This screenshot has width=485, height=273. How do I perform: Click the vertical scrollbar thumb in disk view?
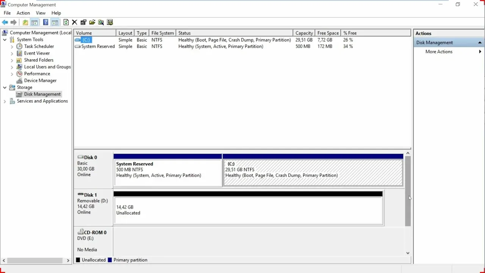pos(408,191)
